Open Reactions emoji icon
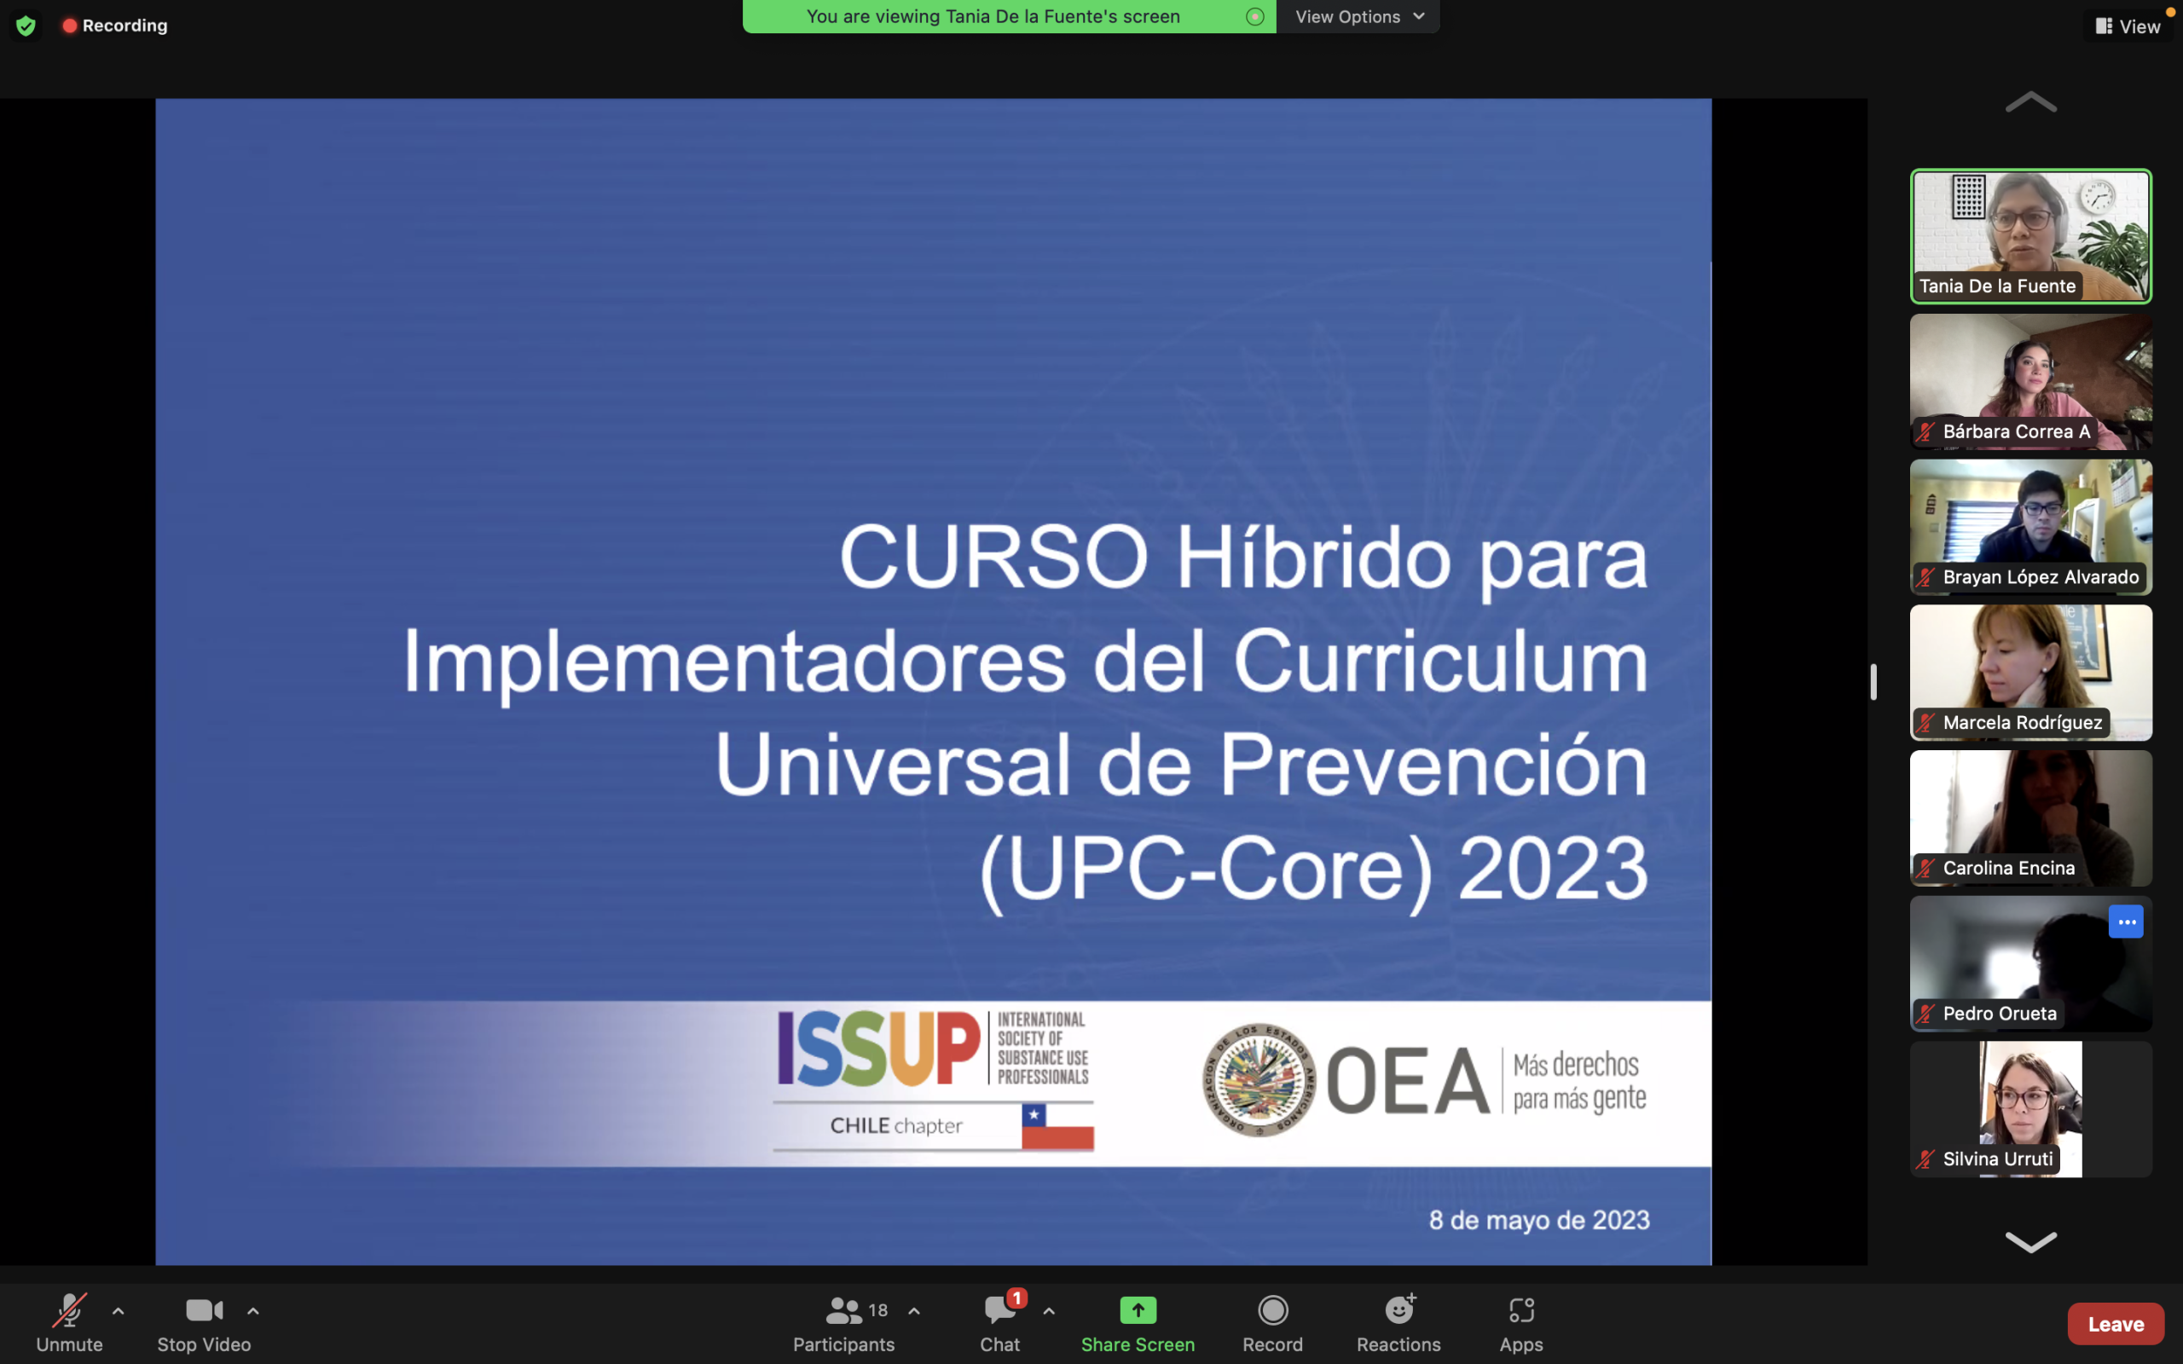The width and height of the screenshot is (2183, 1364). click(x=1398, y=1310)
